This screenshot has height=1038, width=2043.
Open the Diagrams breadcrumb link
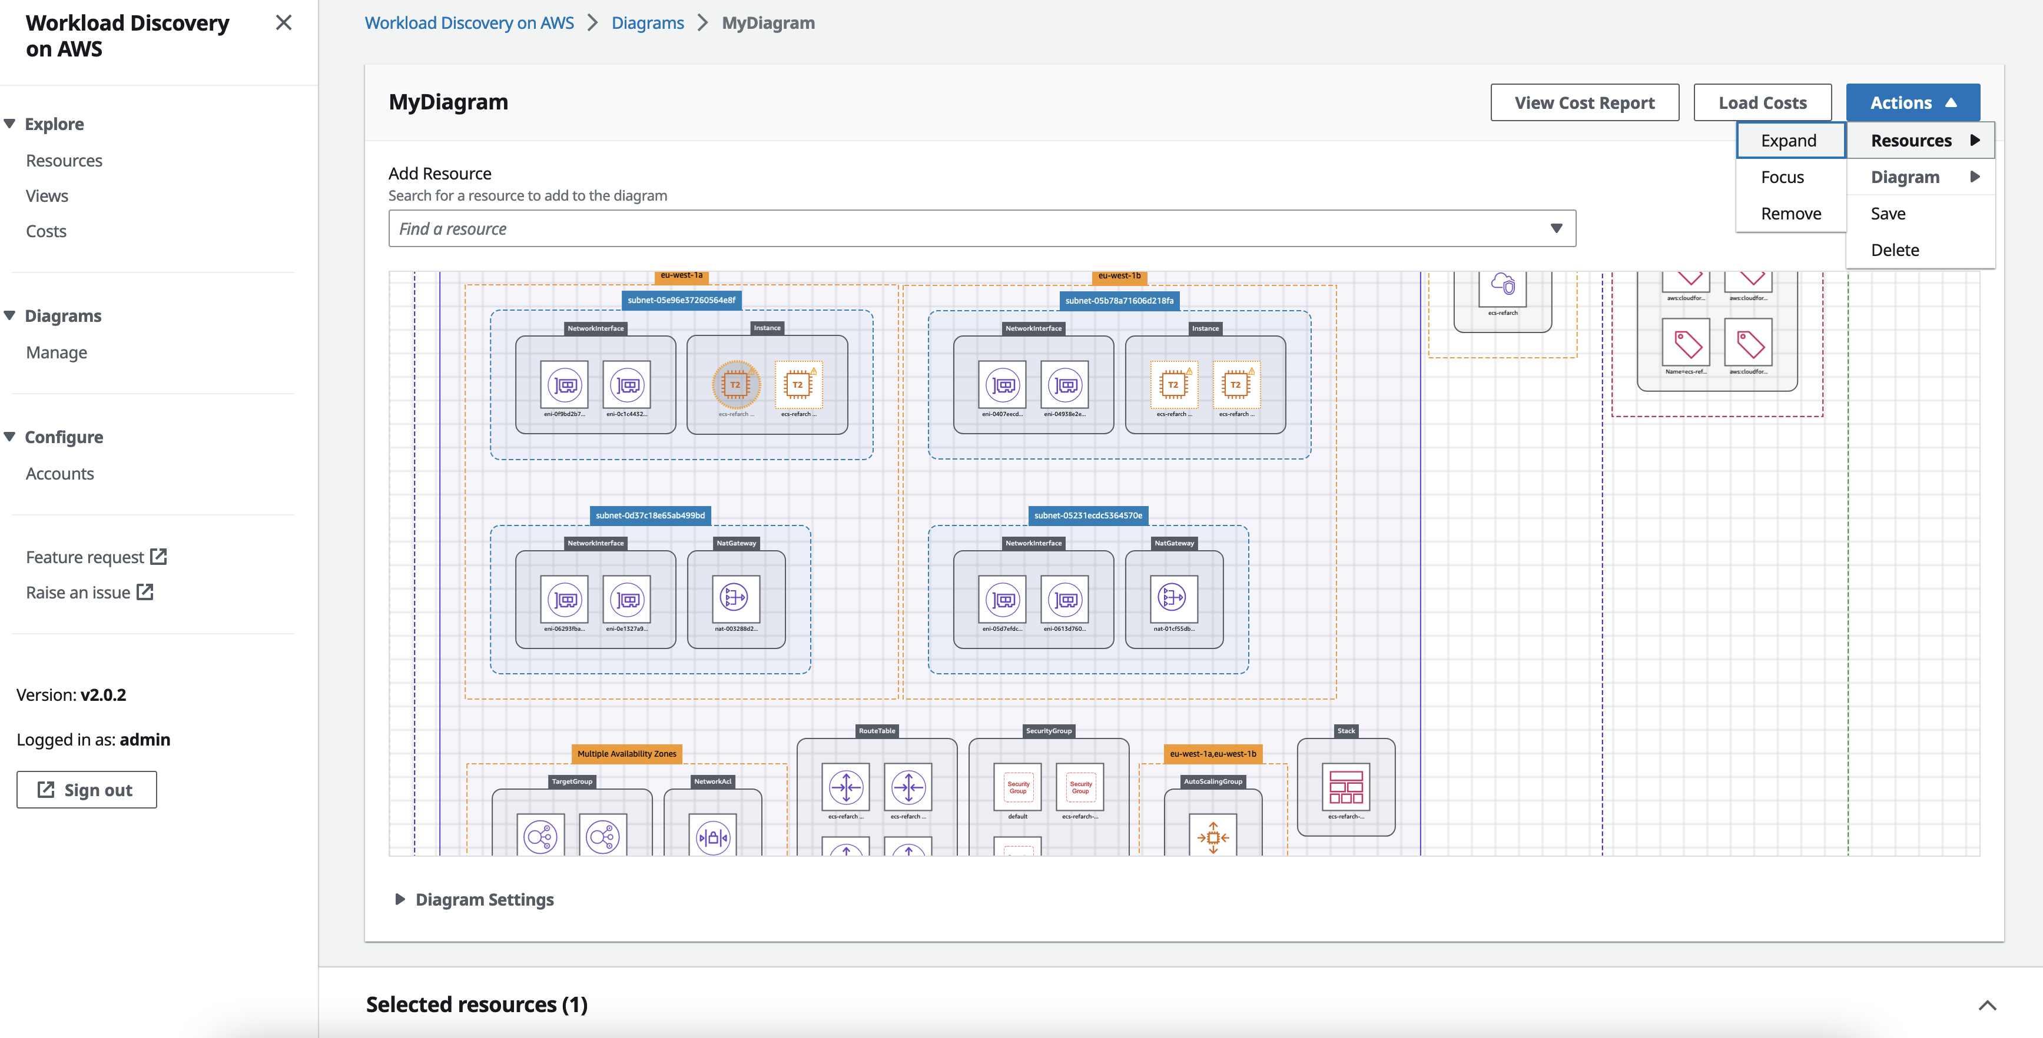click(648, 23)
